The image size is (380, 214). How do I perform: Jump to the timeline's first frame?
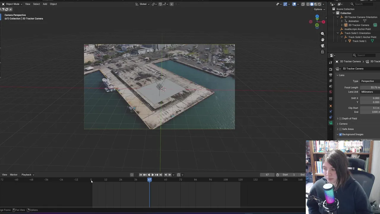click(140, 175)
